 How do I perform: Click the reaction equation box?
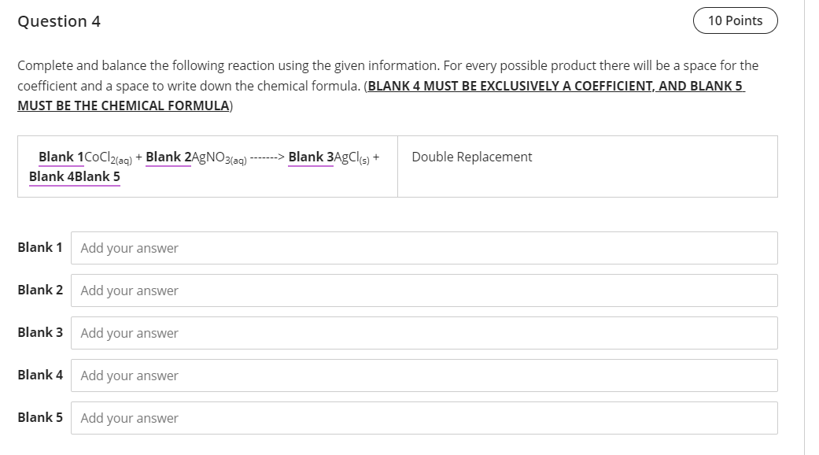(208, 166)
